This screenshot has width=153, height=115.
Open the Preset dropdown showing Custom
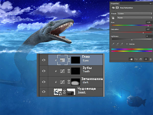coord(135,14)
